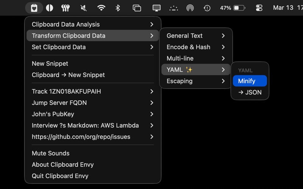Open the Escaping submenu
Screen dimensions: 303x189
196,81
